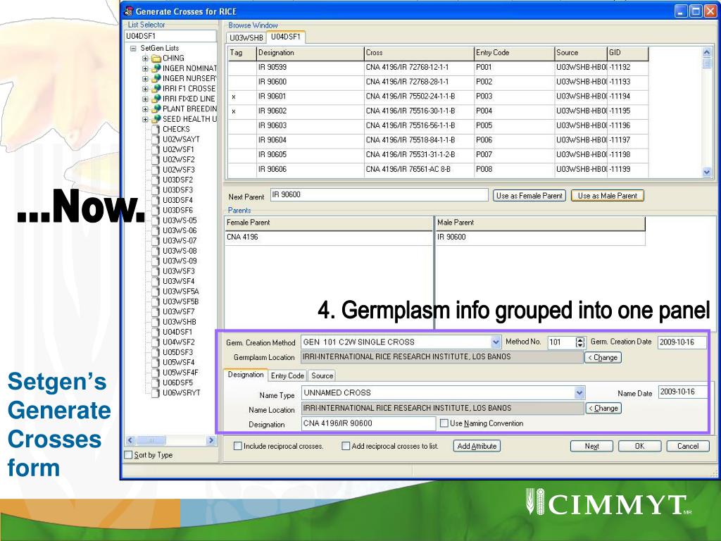Click the INGER NURSERY globe icon
The height and width of the screenshot is (541, 721).
point(156,79)
